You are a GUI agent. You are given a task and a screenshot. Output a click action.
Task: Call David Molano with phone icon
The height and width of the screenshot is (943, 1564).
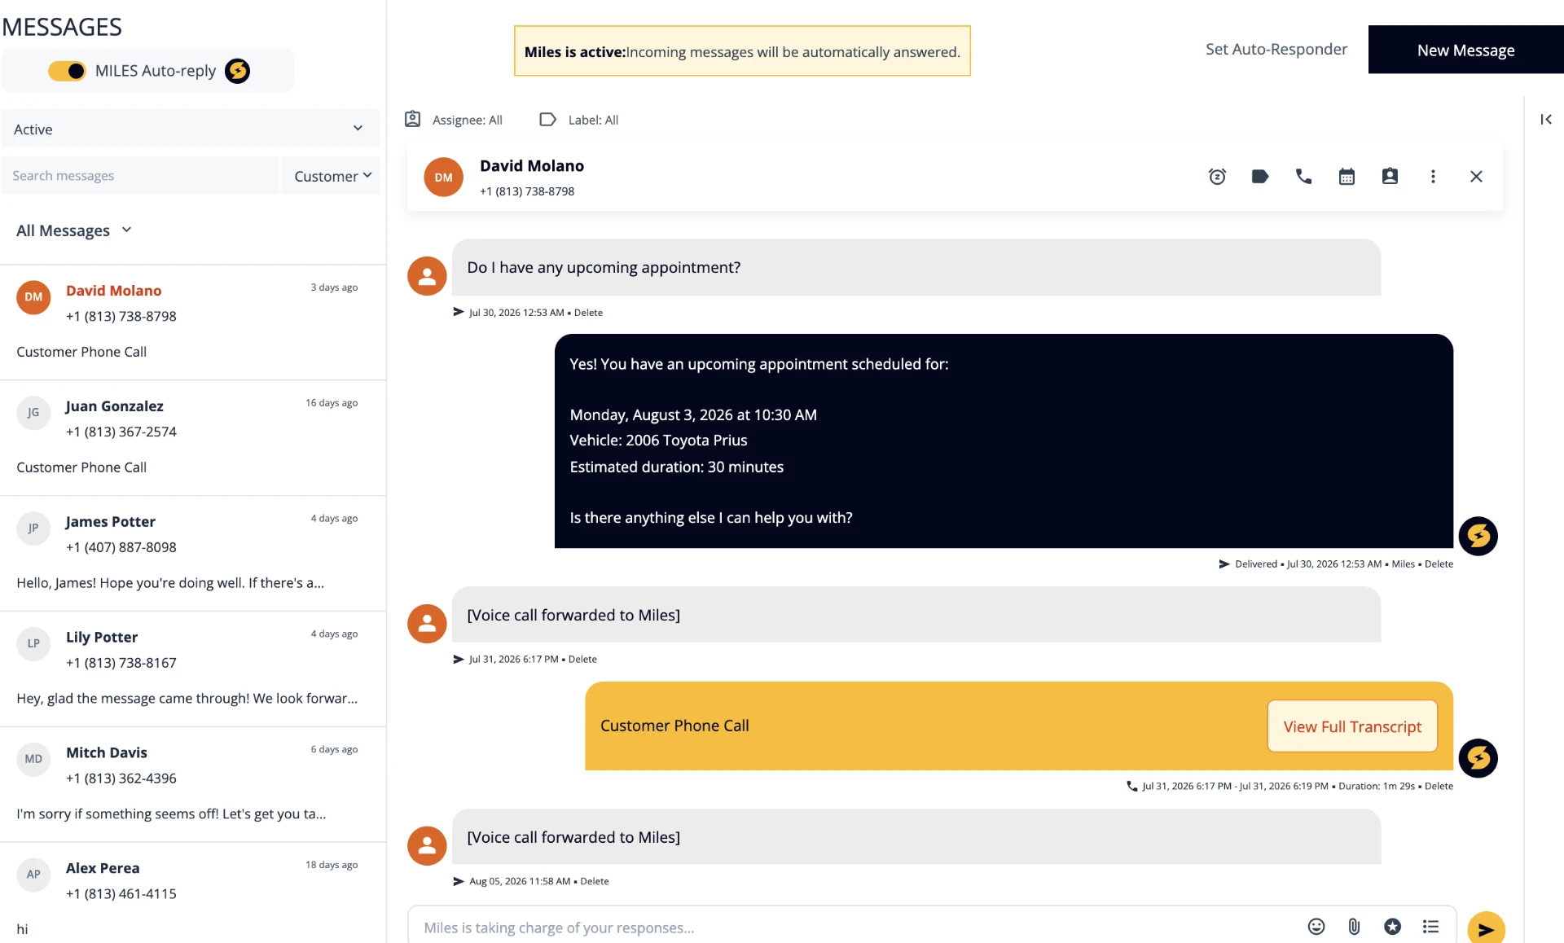coord(1303,177)
